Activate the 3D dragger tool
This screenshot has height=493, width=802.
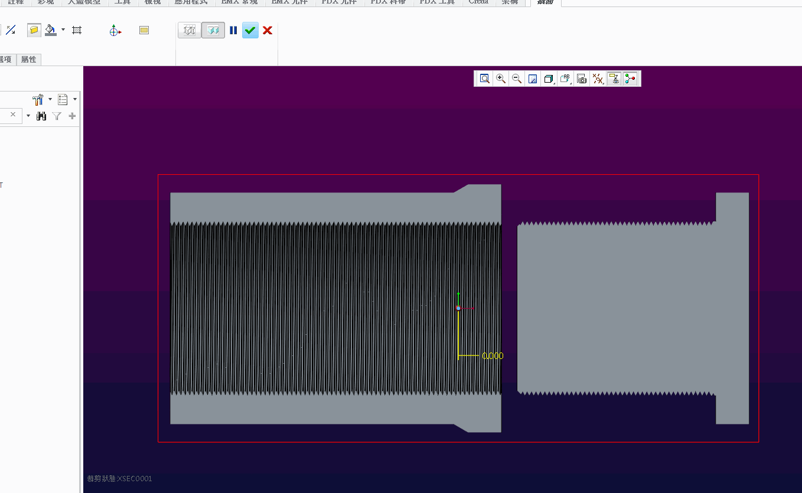tap(115, 31)
